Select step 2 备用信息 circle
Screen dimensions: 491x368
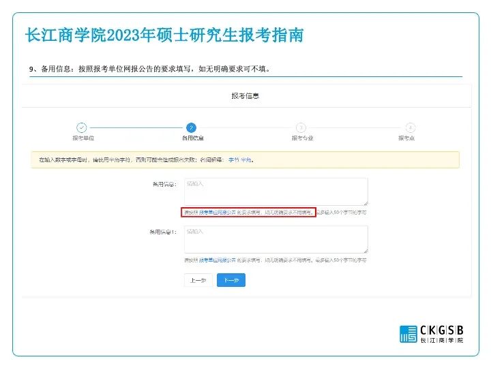coord(191,127)
